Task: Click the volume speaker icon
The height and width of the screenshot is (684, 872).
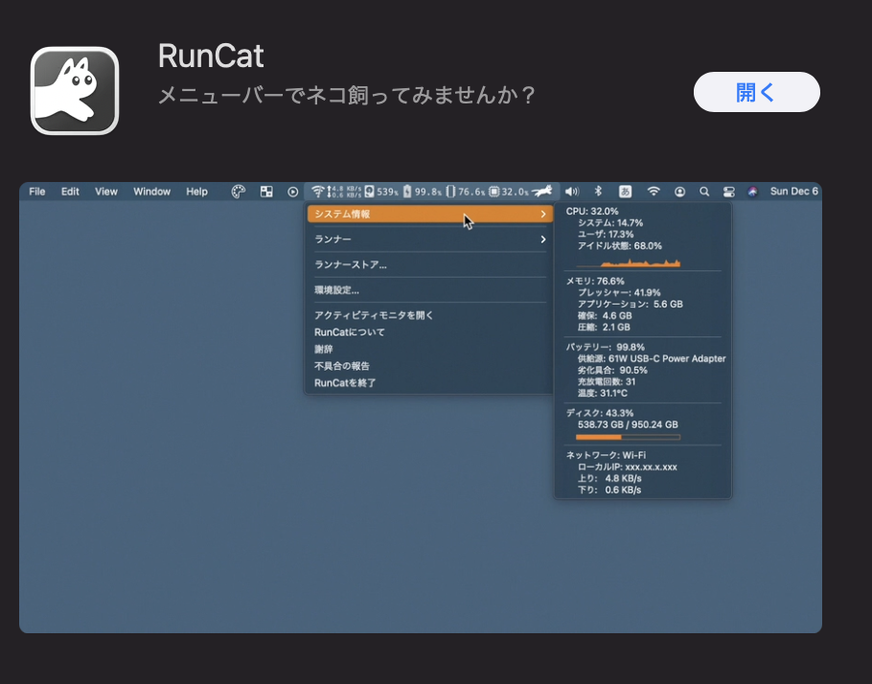Action: pos(572,192)
